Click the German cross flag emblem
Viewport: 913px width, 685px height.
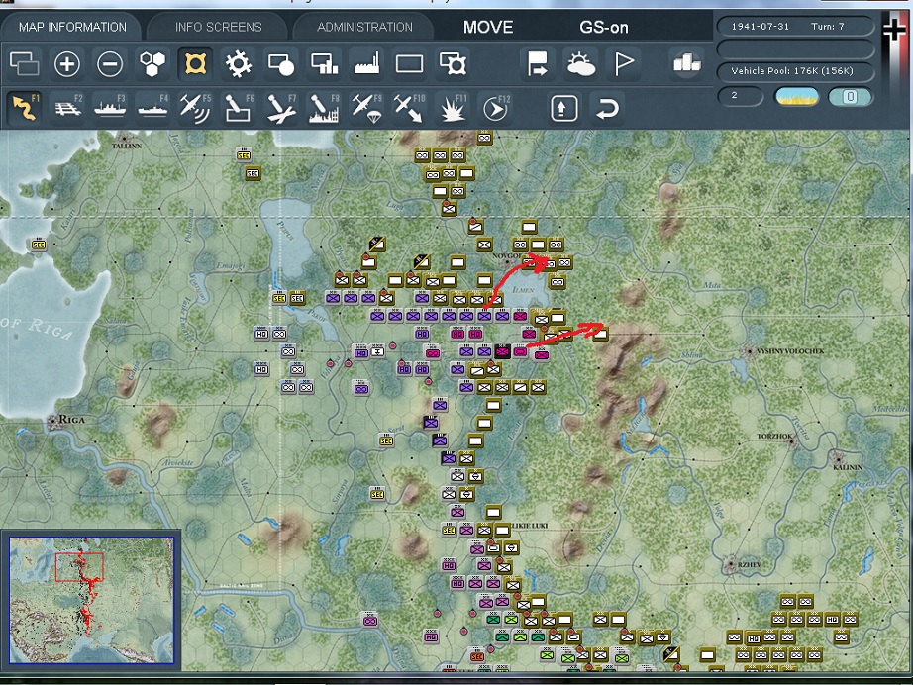895,29
